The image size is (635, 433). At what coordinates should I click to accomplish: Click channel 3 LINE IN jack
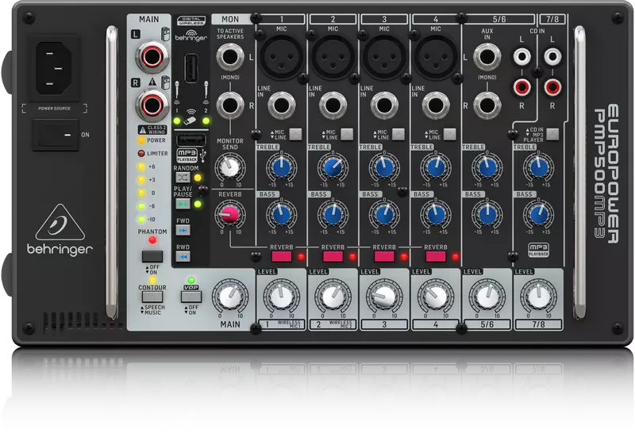(x=384, y=105)
